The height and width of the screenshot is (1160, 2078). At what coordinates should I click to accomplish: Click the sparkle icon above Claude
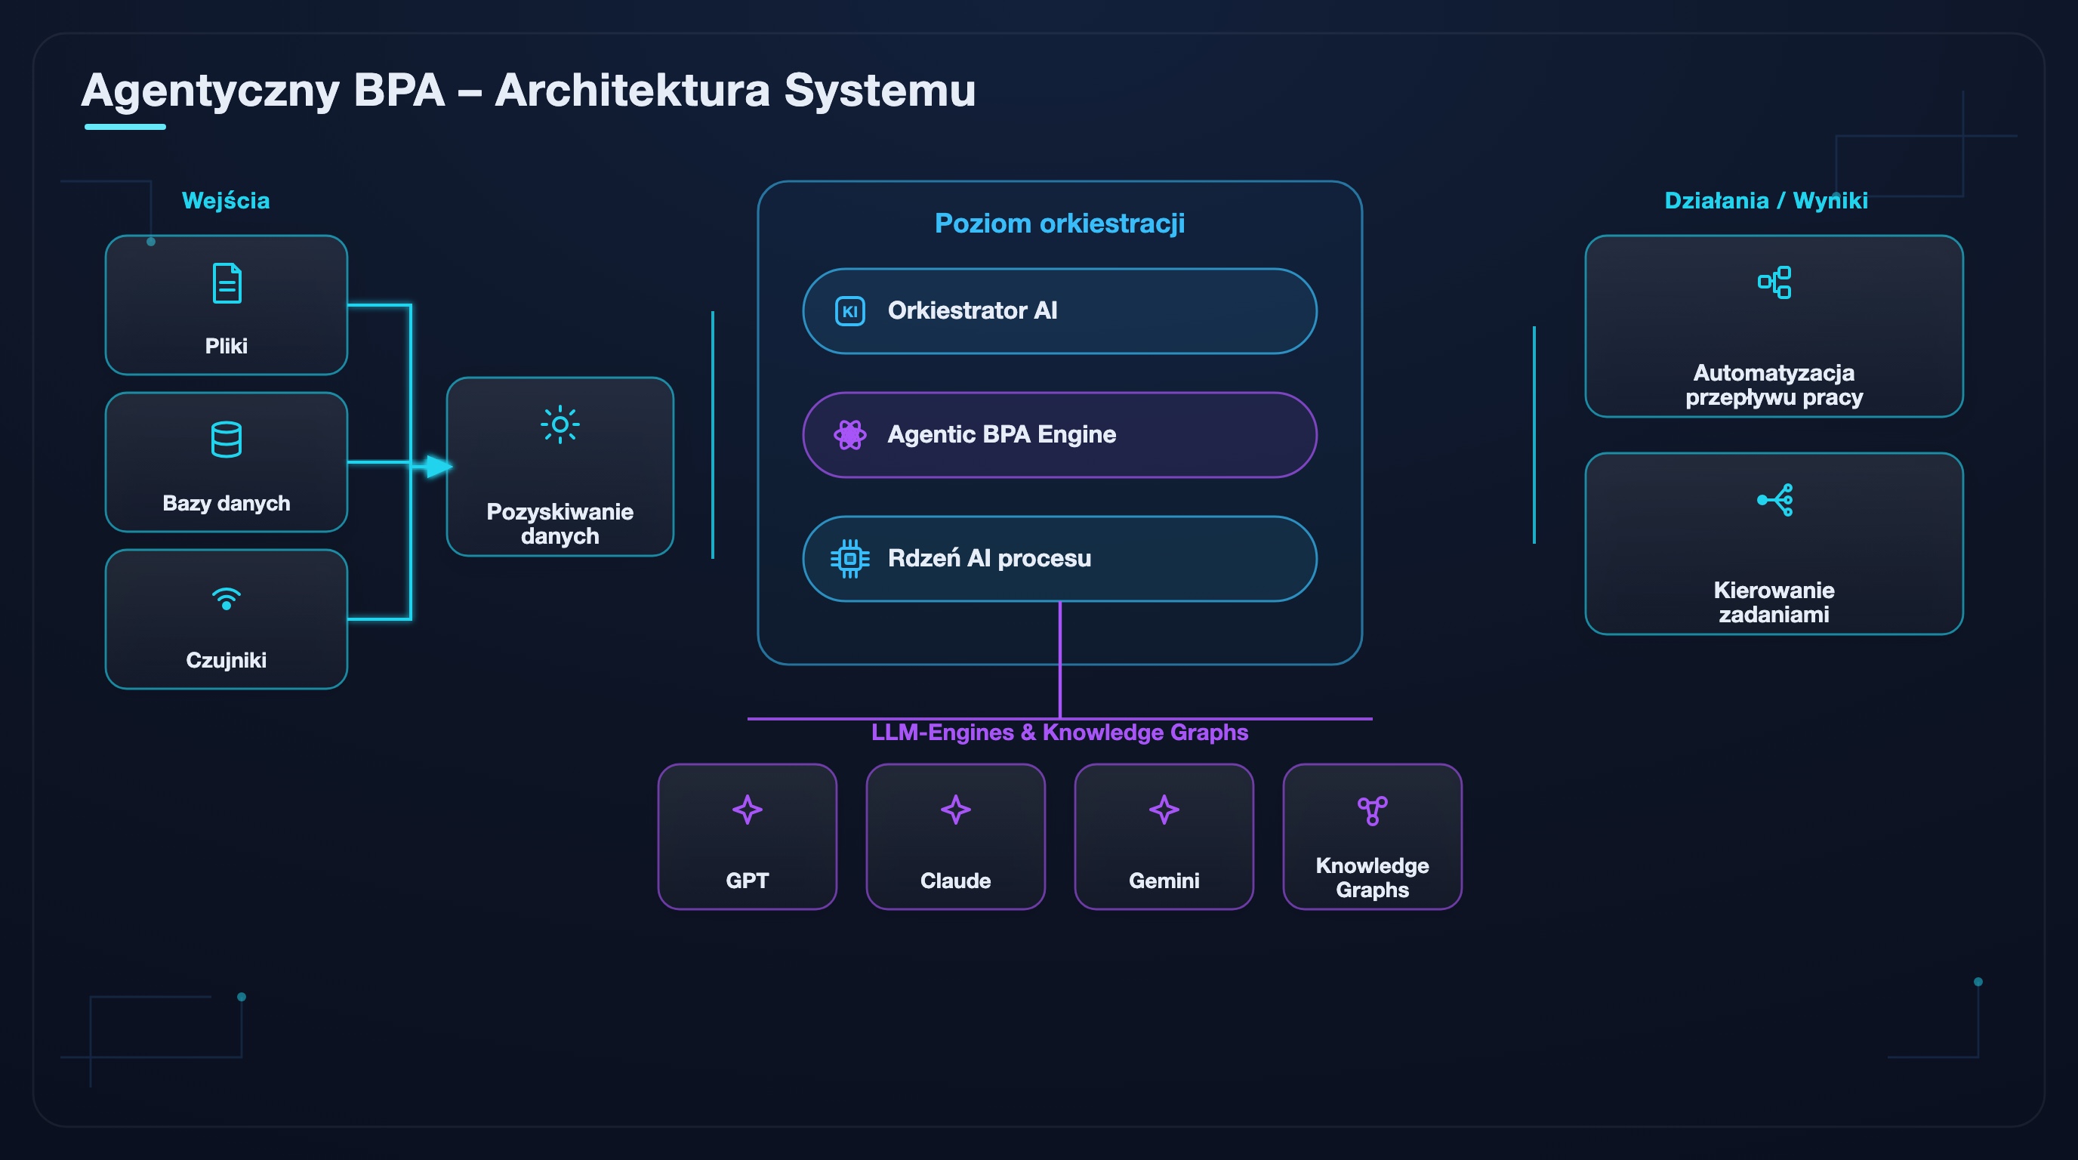[955, 809]
